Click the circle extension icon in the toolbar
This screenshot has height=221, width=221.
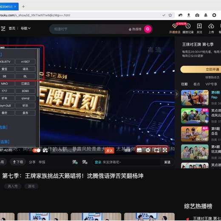[x=214, y=15]
